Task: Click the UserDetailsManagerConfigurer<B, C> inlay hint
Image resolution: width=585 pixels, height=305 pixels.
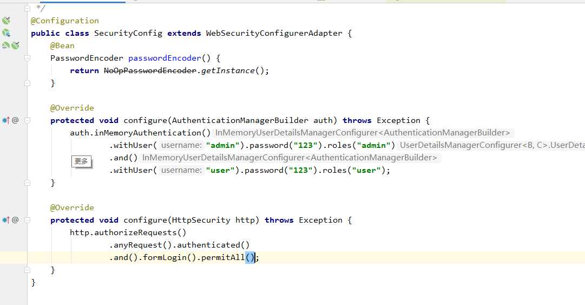Action: (x=491, y=145)
